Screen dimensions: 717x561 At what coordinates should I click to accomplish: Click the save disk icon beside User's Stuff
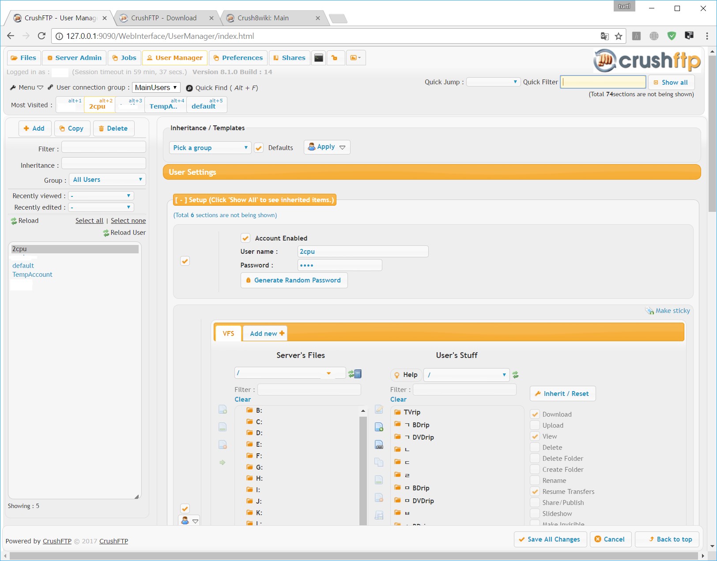379,515
